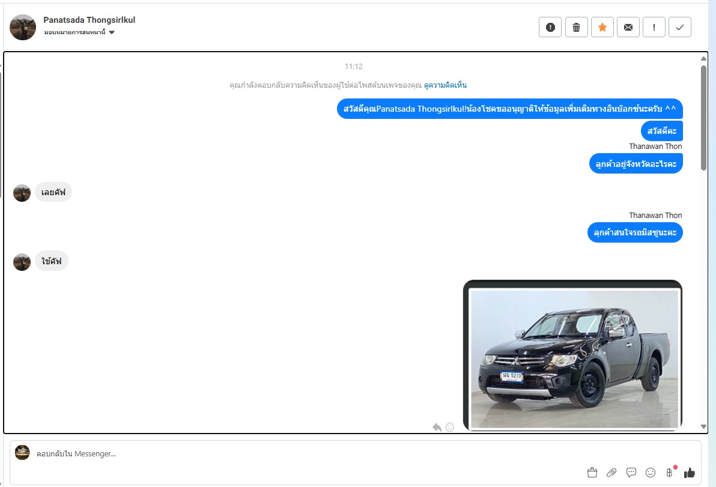Viewport: 716px width, 487px height.
Task: Open the shopping bag products icon
Action: (592, 473)
